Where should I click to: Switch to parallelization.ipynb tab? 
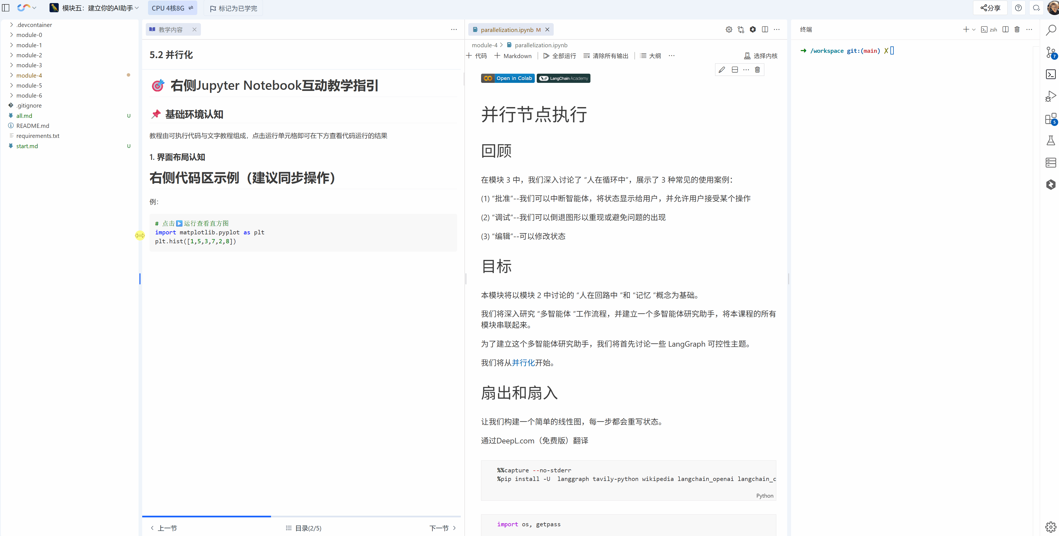506,29
